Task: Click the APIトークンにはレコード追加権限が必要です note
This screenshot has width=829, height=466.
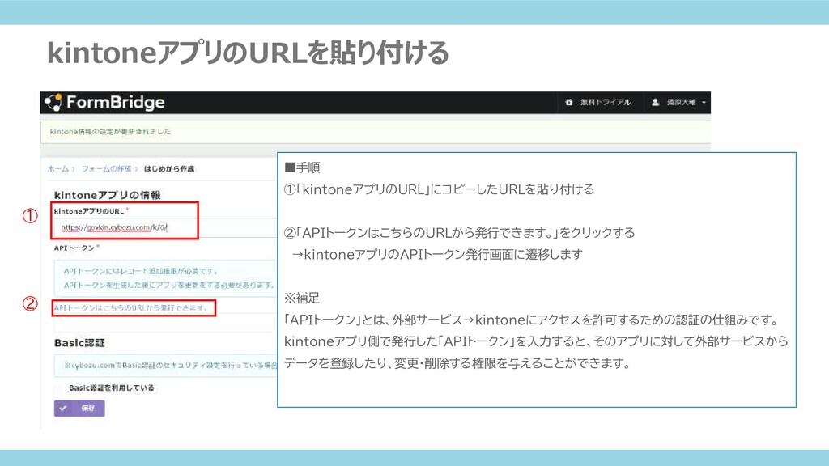Action: click(x=141, y=271)
